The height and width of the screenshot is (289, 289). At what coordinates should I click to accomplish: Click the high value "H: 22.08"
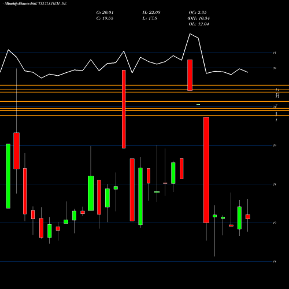(x=151, y=13)
